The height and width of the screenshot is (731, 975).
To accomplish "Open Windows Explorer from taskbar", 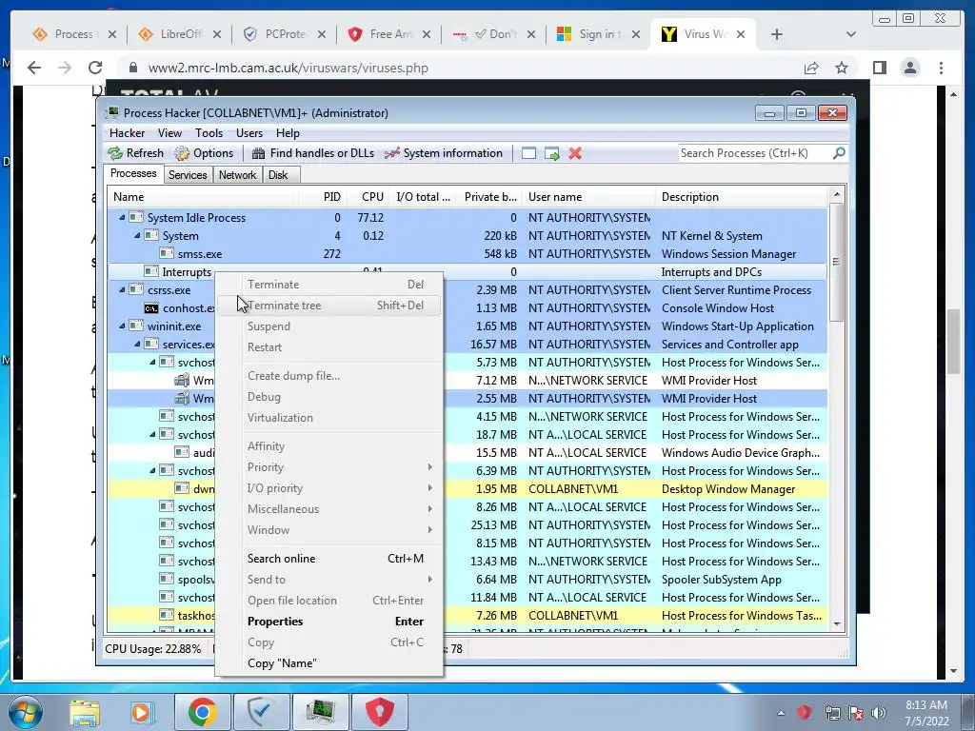I will pyautogui.click(x=84, y=713).
